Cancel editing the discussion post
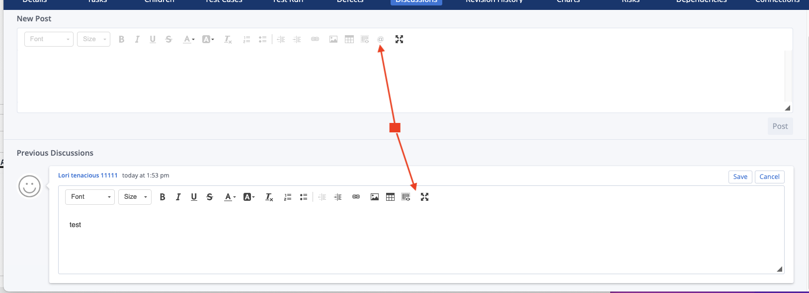Image resolution: width=809 pixels, height=293 pixels. click(769, 177)
